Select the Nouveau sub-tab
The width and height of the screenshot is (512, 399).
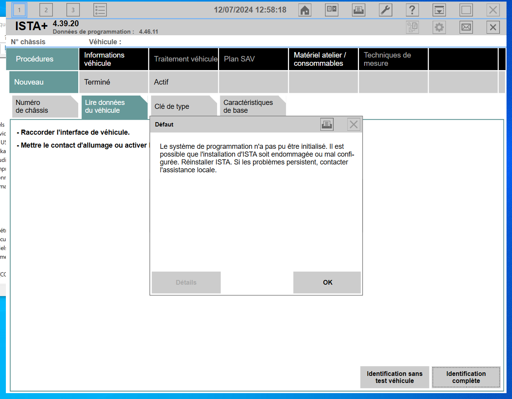pos(44,82)
